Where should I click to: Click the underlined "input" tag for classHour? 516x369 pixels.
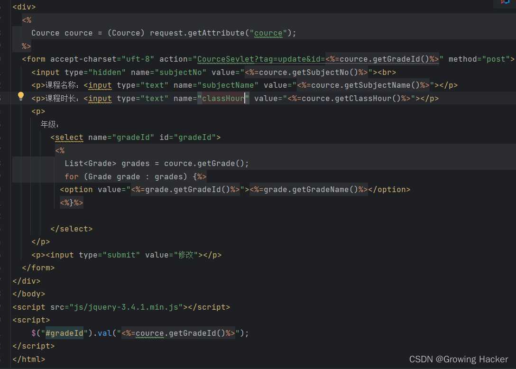98,98
